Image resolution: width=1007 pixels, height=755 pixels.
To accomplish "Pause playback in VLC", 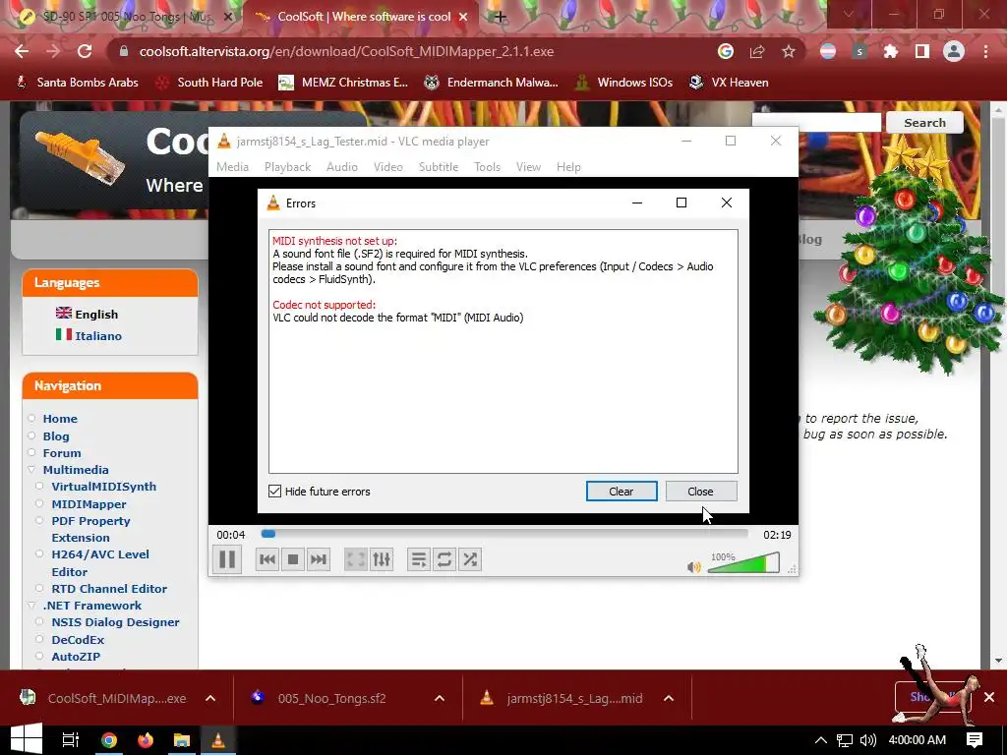I will click(227, 559).
